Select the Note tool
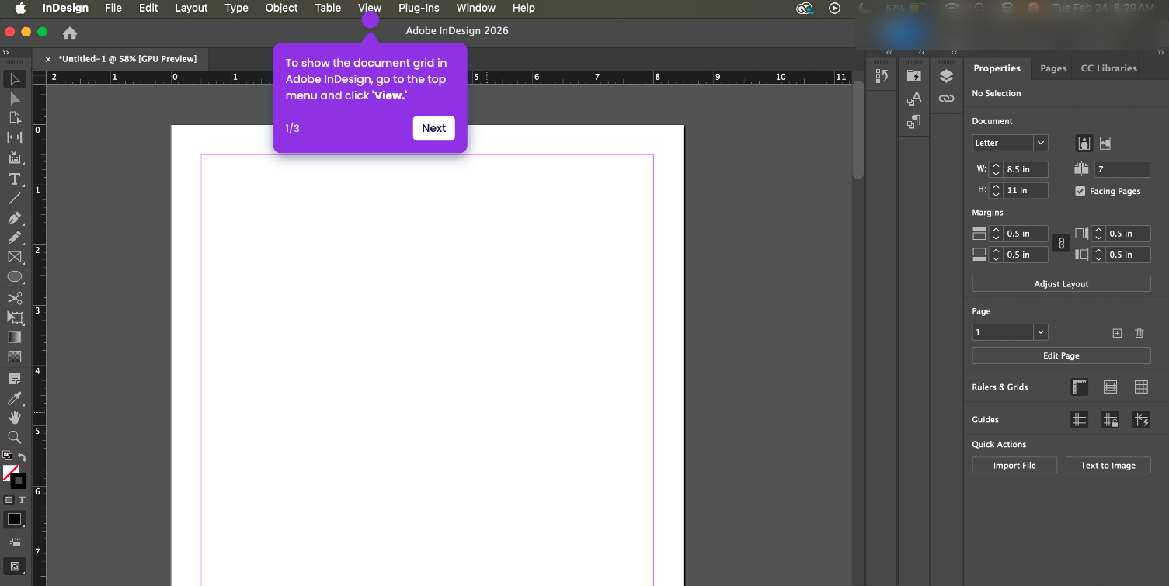The height and width of the screenshot is (586, 1169). click(15, 379)
